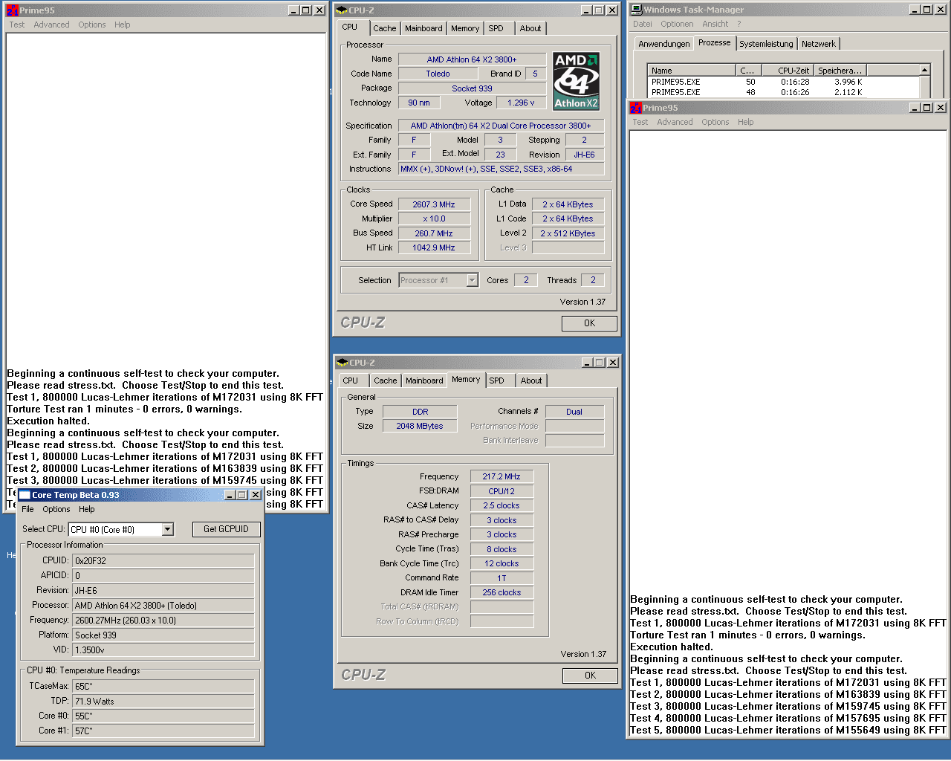Open Options menu in right Prime95 window

coord(715,122)
